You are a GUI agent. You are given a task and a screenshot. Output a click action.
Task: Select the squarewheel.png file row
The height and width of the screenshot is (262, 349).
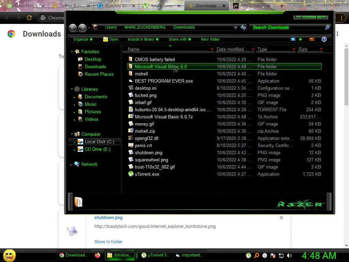pos(225,160)
